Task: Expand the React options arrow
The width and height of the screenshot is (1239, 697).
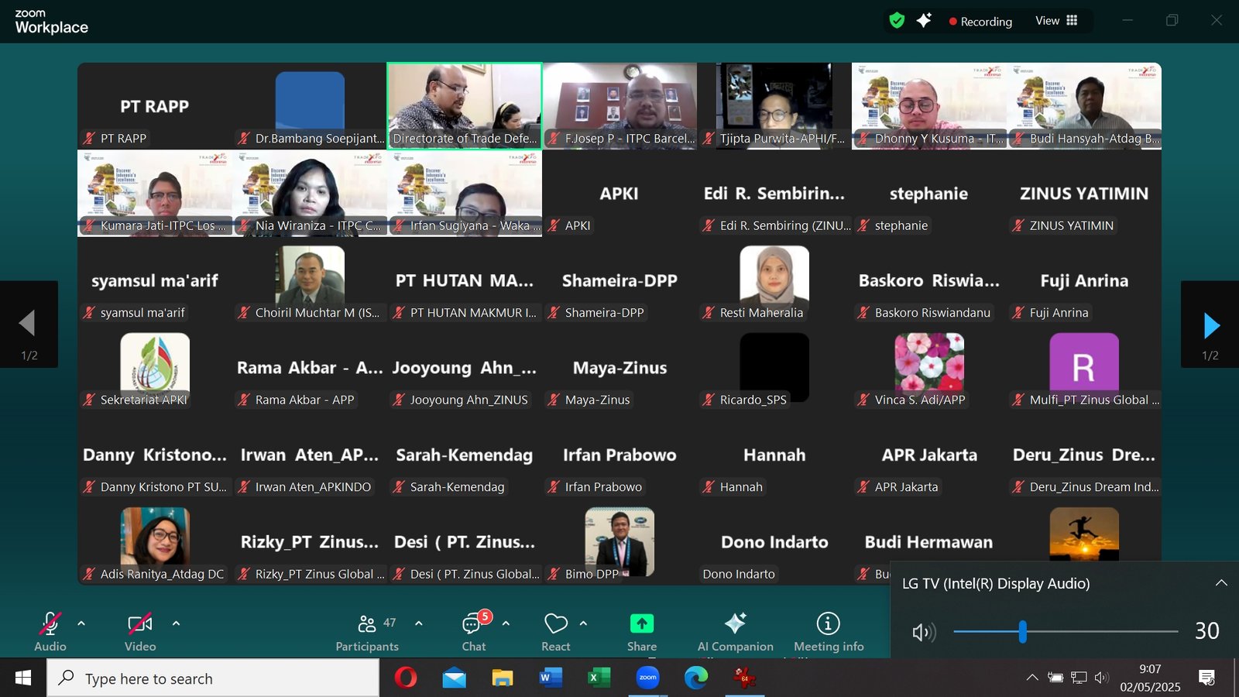Action: (583, 623)
